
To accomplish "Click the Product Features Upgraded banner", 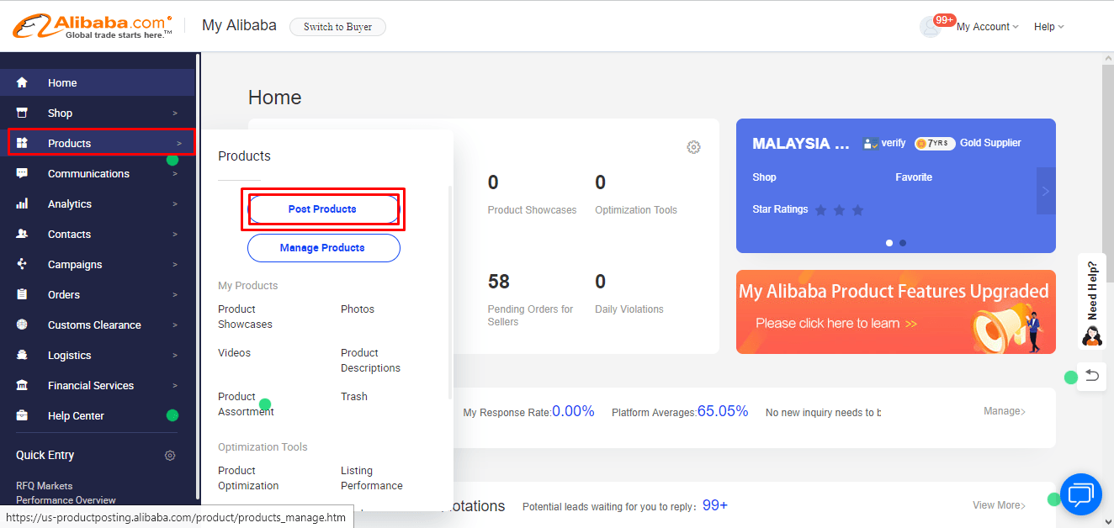I will [895, 312].
